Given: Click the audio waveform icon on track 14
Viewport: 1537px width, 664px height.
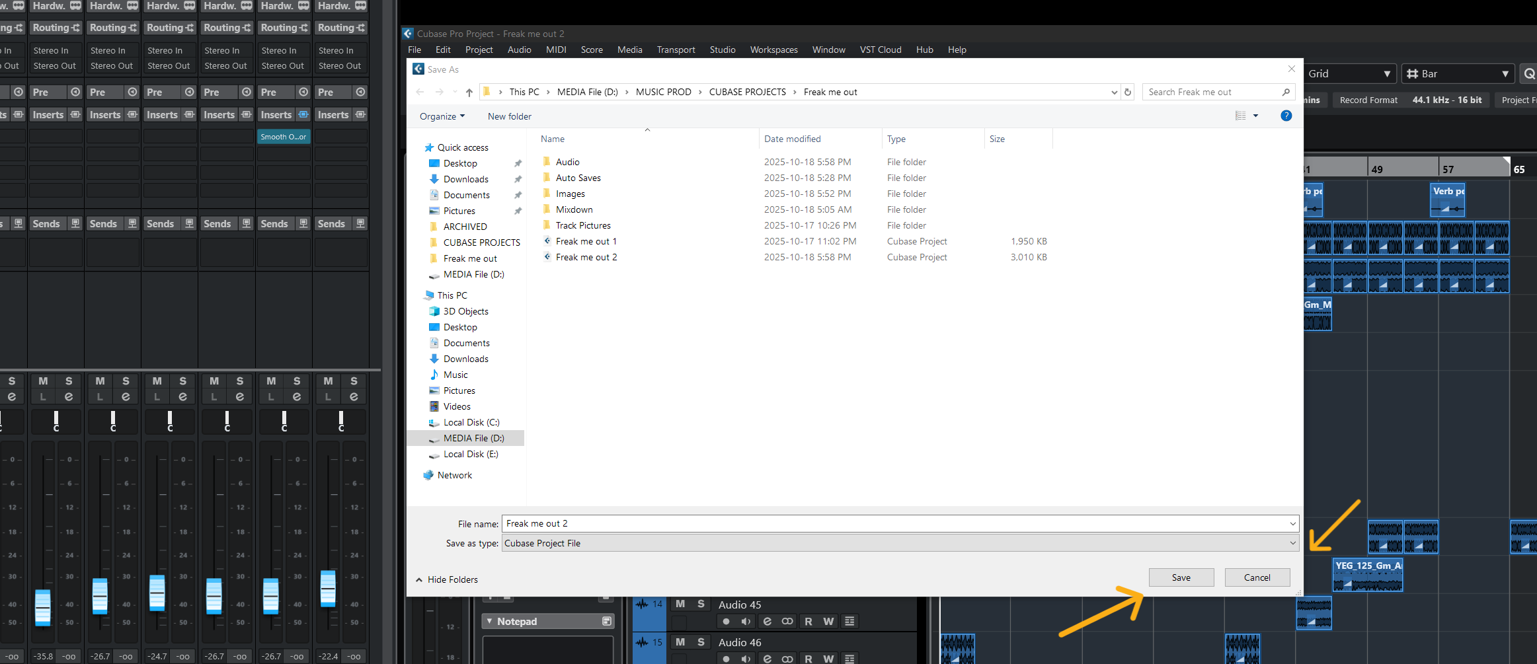Looking at the screenshot, I should tap(641, 604).
